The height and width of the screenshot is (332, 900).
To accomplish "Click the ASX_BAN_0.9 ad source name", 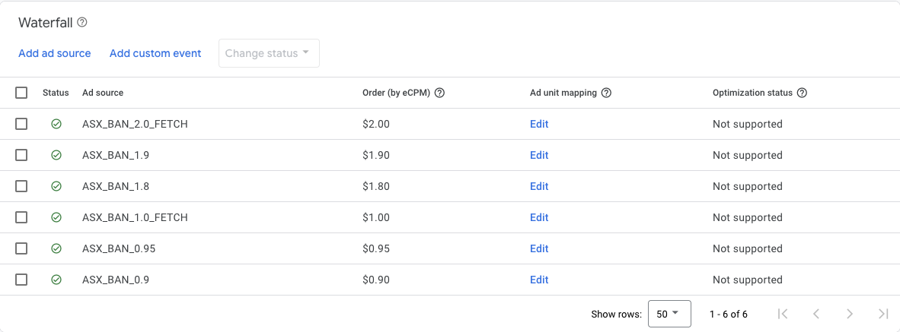I will pos(114,280).
